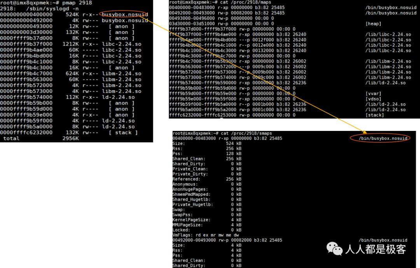Image resolution: width=420 pixels, height=268 pixels.
Task: Select the 'Rss: 4 kB' line in smaps
Action: click(x=207, y=250)
